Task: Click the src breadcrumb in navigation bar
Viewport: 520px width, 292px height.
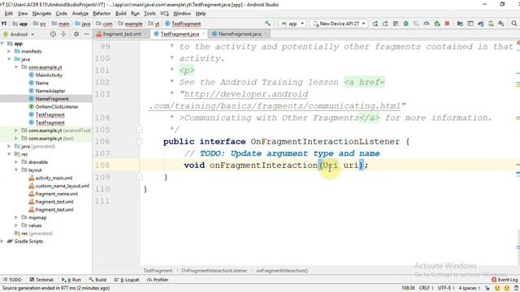Action: (x=43, y=24)
